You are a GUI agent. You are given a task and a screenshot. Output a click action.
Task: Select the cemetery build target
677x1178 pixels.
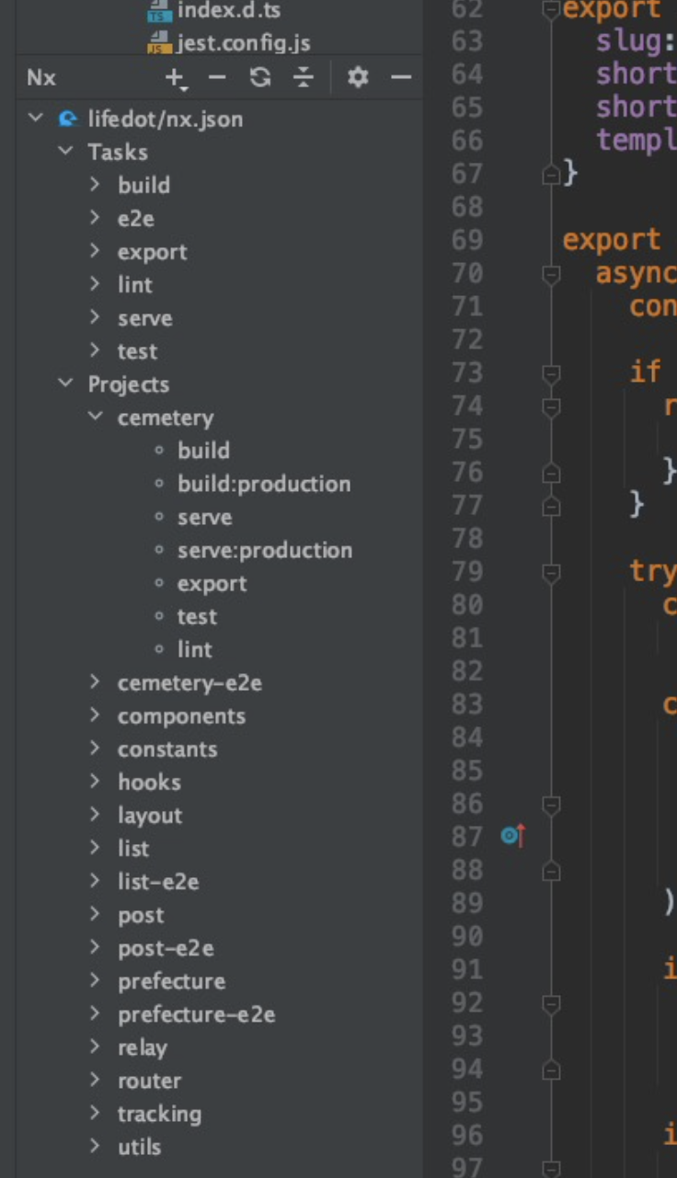click(x=203, y=451)
